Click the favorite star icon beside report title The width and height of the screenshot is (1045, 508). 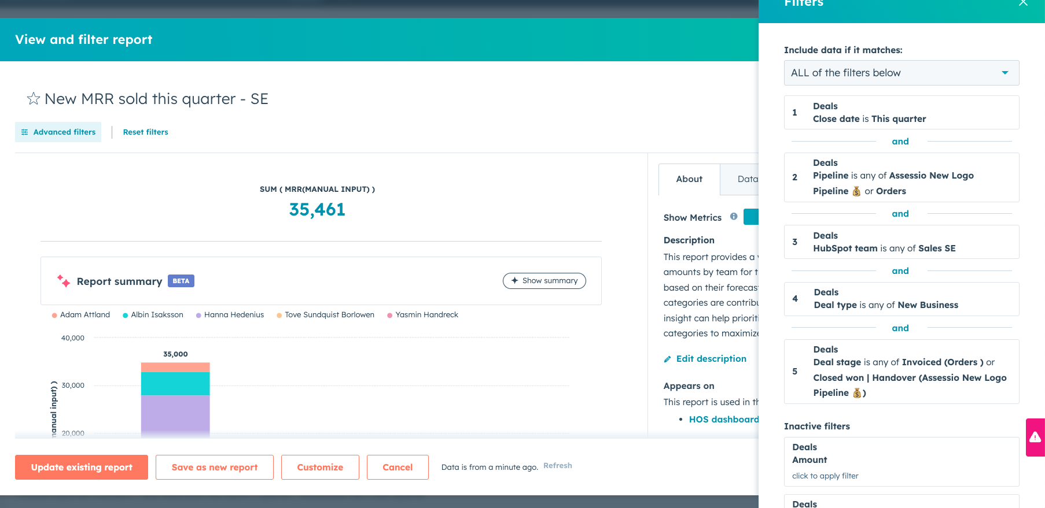pos(34,99)
